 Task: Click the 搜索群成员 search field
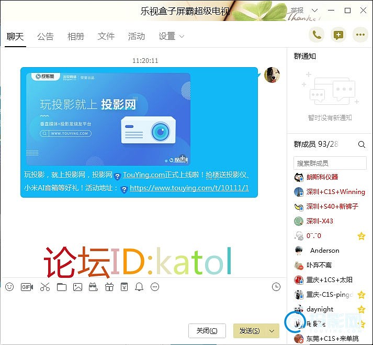[x=330, y=163]
